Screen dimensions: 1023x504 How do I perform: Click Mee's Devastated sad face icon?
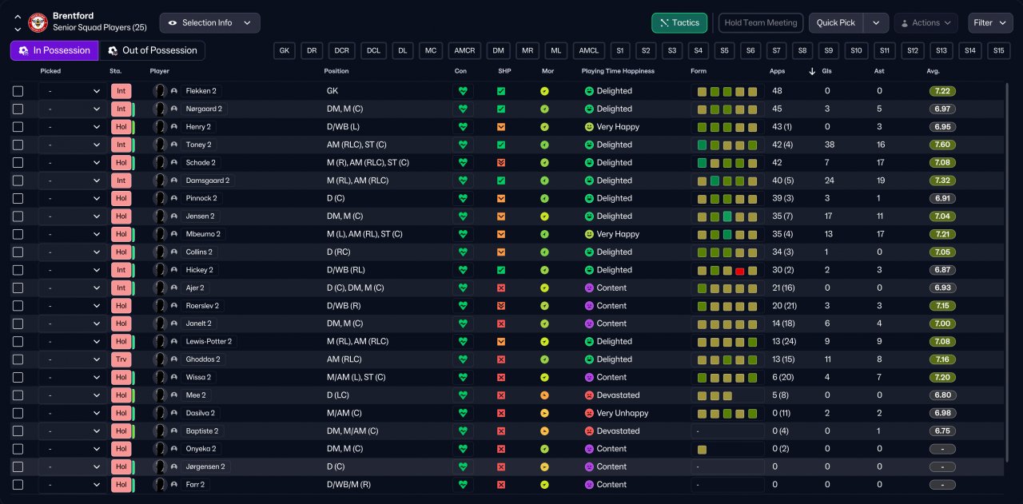589,395
